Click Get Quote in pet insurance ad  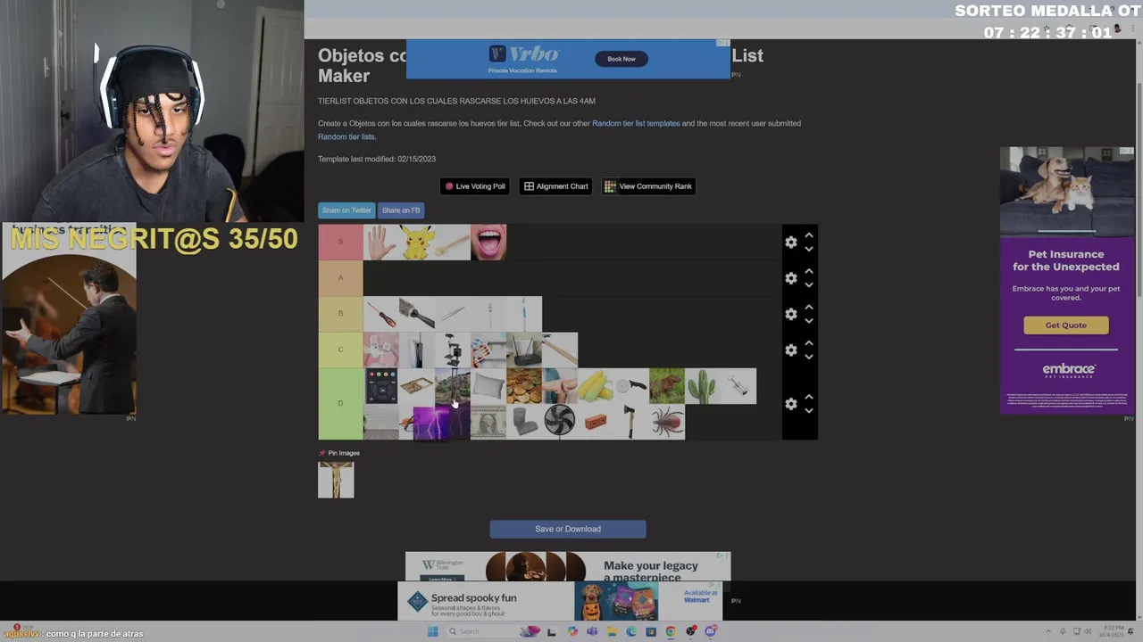(x=1066, y=325)
